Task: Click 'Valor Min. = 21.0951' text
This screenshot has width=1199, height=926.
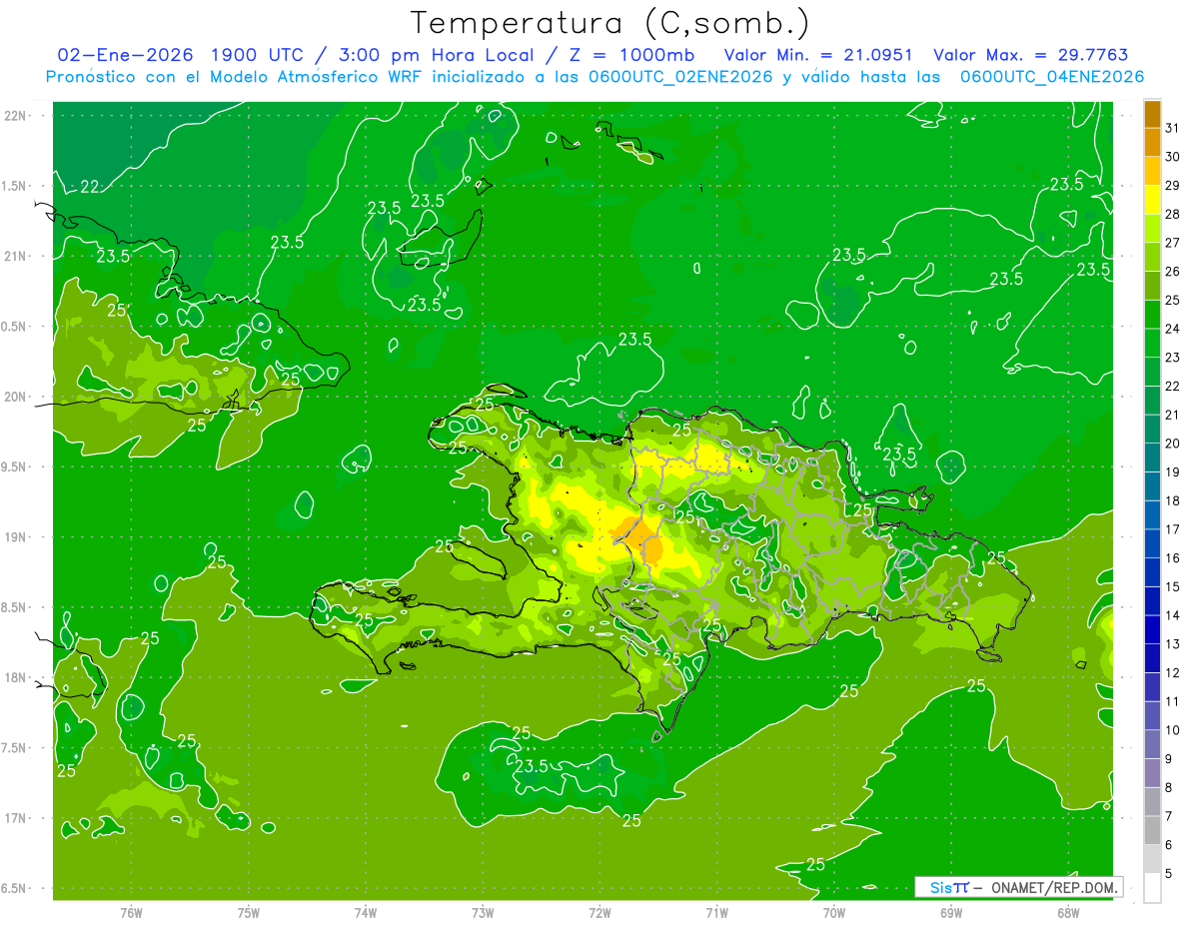Action: 818,55
